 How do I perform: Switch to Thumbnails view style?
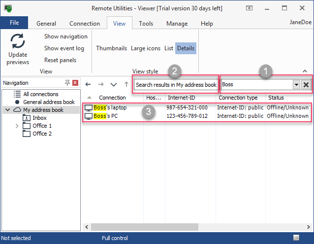[x=111, y=48]
